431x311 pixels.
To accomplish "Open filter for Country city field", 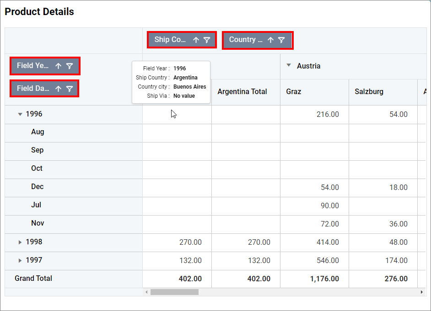I will [281, 40].
